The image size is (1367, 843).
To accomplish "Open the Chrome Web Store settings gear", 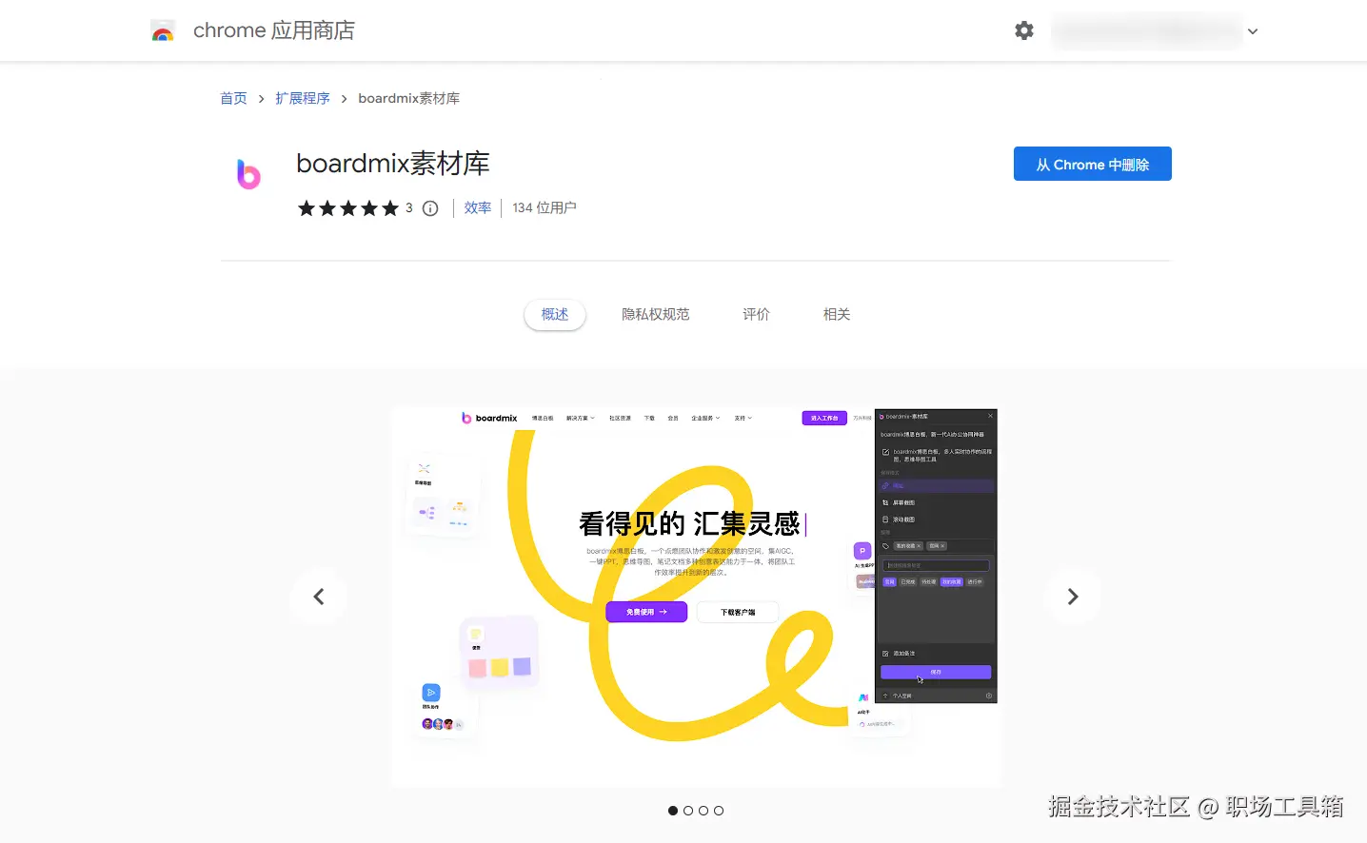I will (x=1024, y=30).
